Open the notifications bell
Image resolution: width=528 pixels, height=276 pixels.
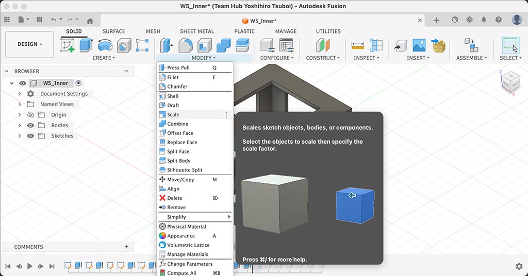tap(484, 20)
